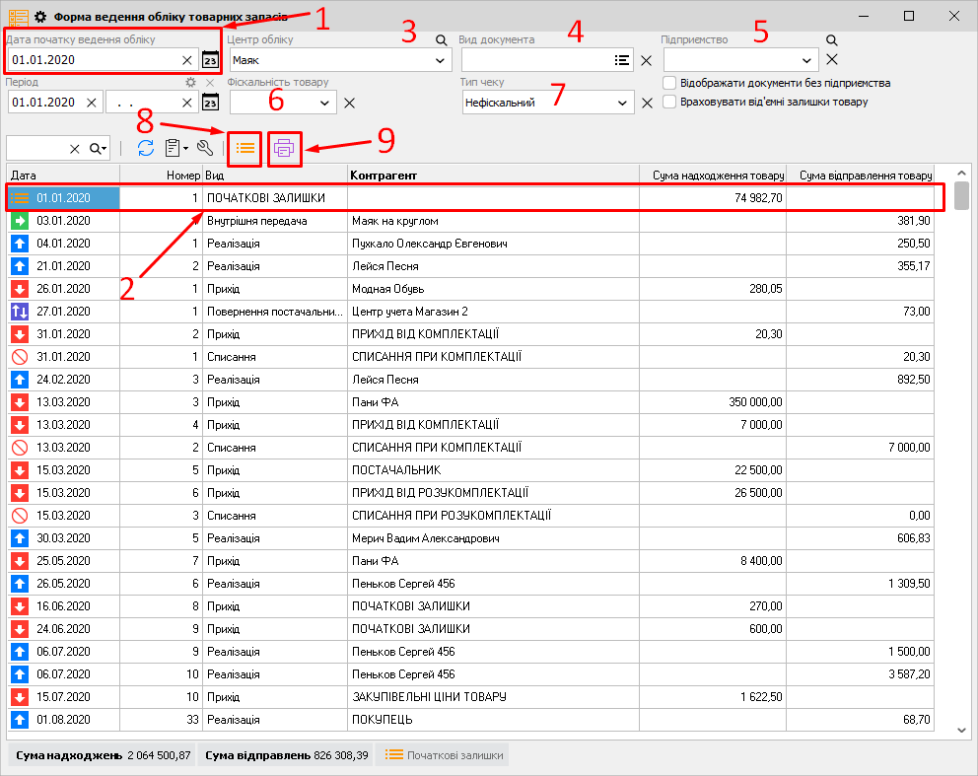
Task: Toggle Враховувати від'ємні залишки товару checkbox
Action: click(x=670, y=102)
